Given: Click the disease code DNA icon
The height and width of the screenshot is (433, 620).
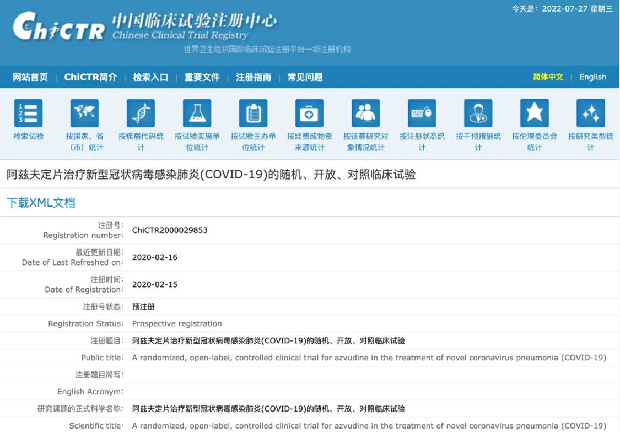Looking at the screenshot, I should point(141,113).
